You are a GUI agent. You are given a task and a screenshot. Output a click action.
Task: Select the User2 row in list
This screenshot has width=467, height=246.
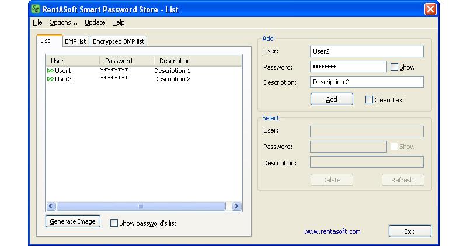pyautogui.click(x=144, y=79)
